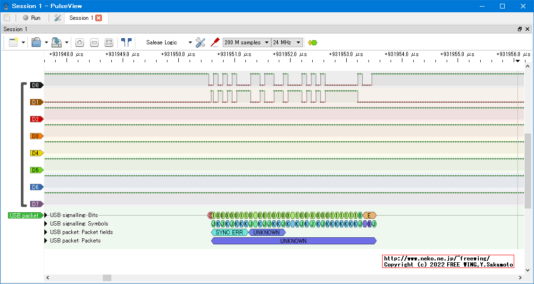Click the horizontal scrollbar thumb

(107, 278)
